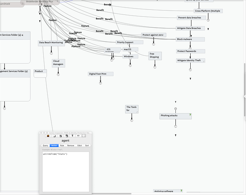Select the Remove tab
Screen dimensions: 246x195
coord(71,145)
